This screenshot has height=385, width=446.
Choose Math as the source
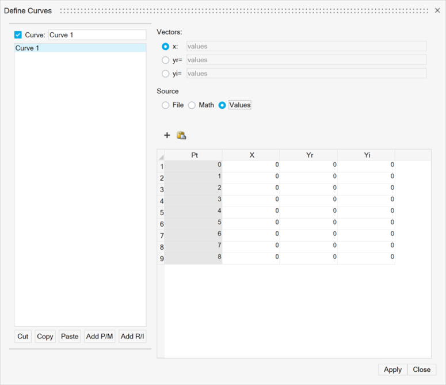coord(192,105)
